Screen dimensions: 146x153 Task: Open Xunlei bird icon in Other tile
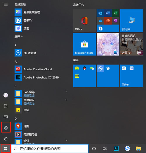coord(131,68)
